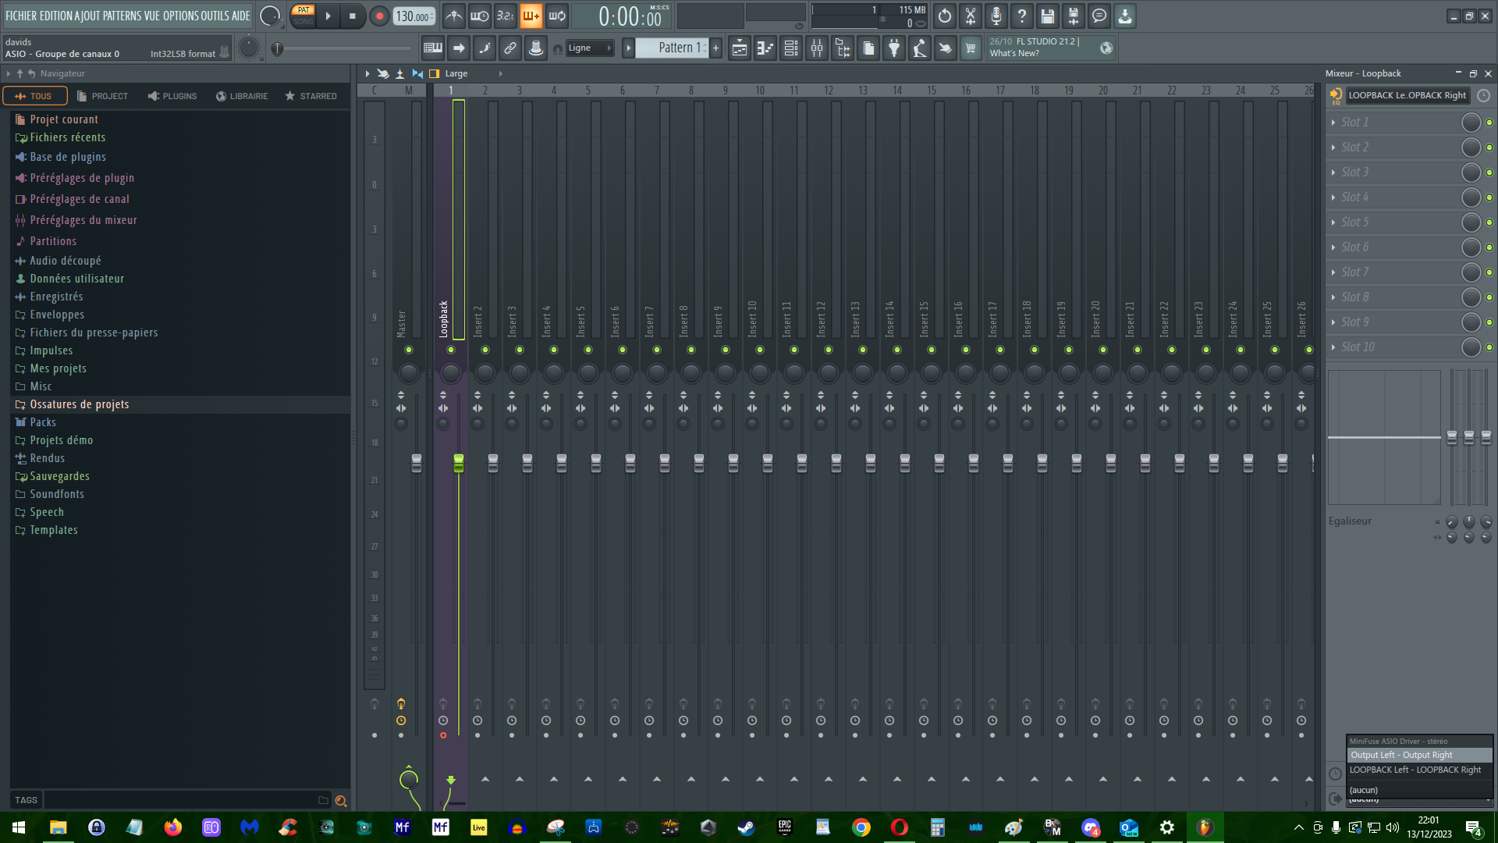Screen dimensions: 1498x843
Task: Mute the Loopback mixer track
Action: coord(451,350)
